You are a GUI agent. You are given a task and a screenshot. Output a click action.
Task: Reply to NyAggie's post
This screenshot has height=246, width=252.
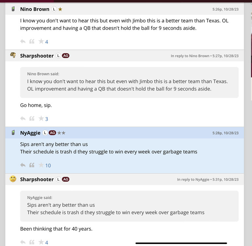(x=23, y=165)
